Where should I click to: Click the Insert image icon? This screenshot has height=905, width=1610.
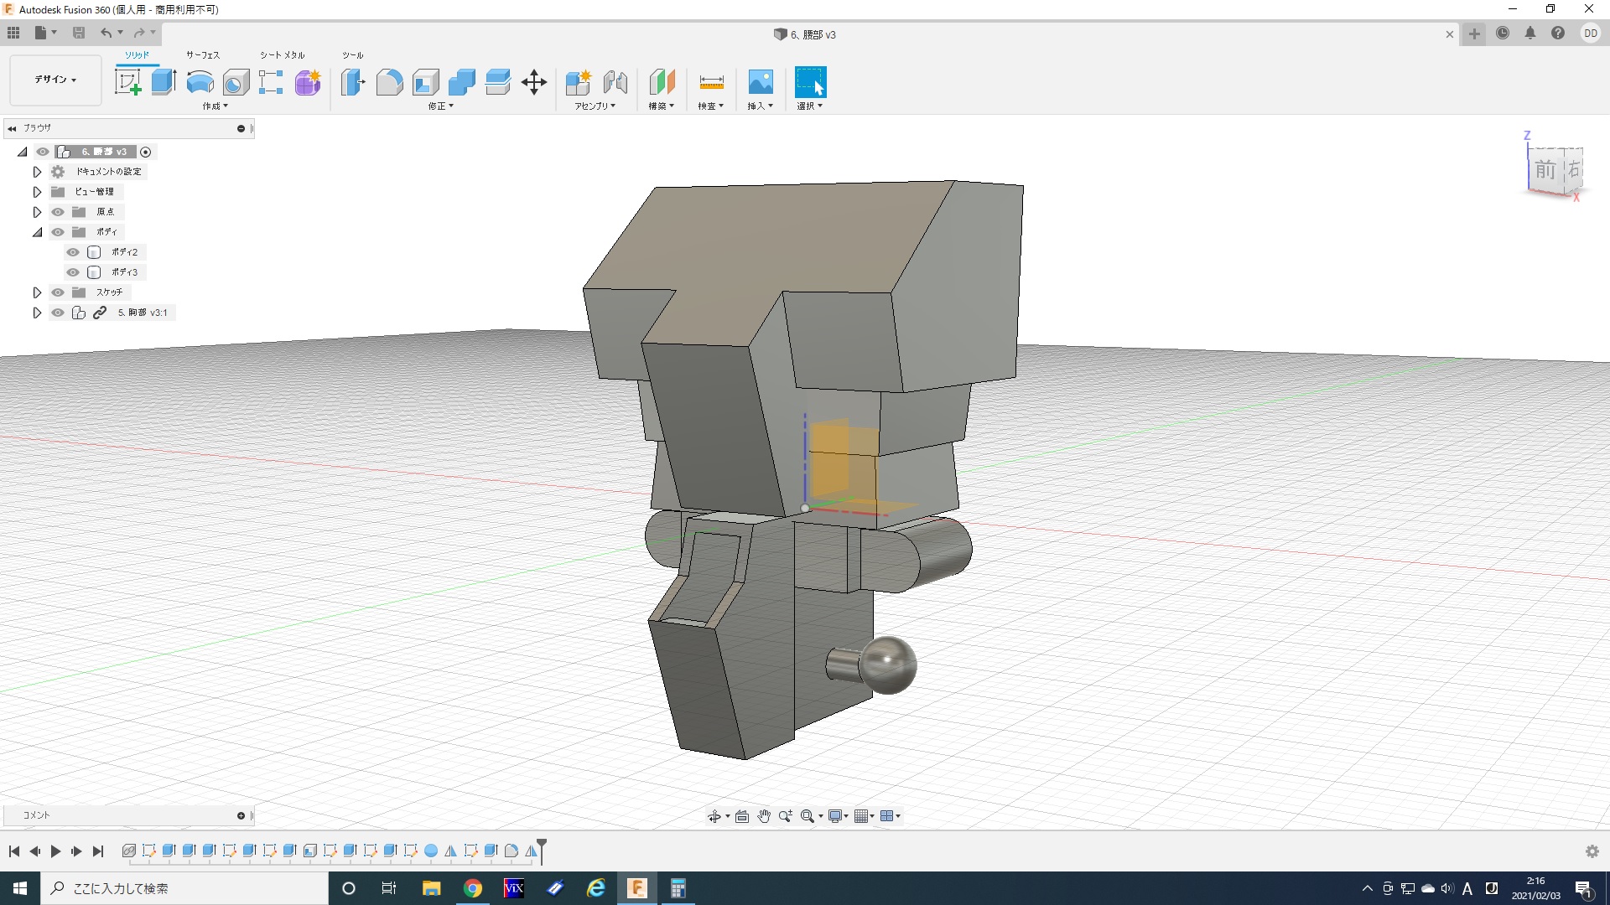pyautogui.click(x=760, y=82)
